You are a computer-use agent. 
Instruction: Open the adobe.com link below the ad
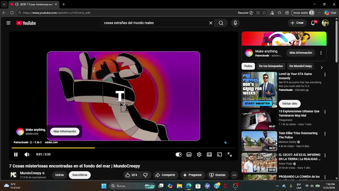point(51,142)
